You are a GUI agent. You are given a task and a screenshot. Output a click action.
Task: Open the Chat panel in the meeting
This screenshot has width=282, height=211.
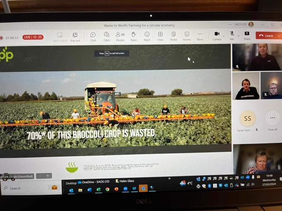(x=93, y=37)
